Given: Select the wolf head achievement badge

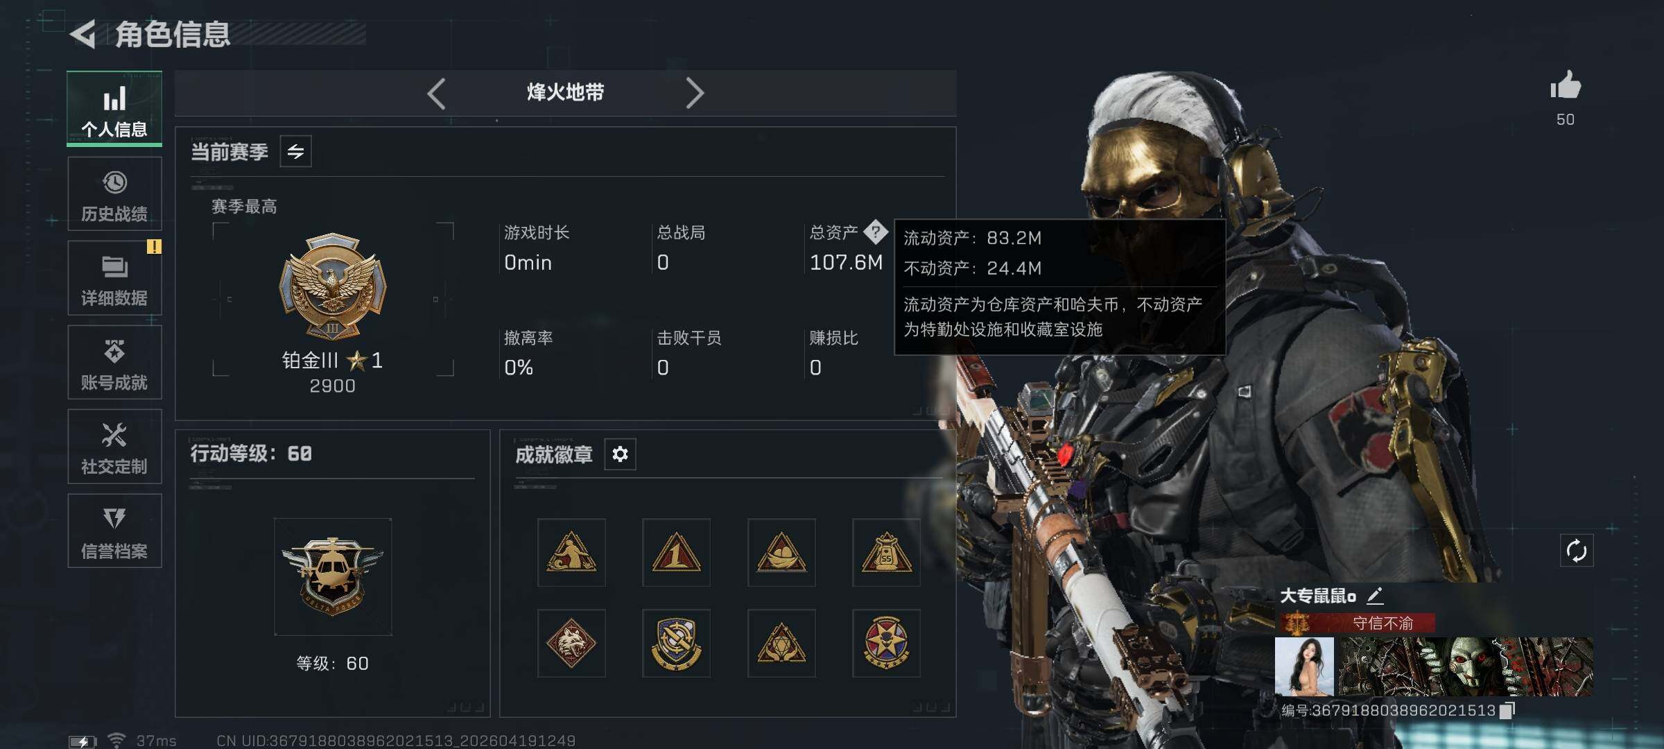Looking at the screenshot, I should (571, 643).
